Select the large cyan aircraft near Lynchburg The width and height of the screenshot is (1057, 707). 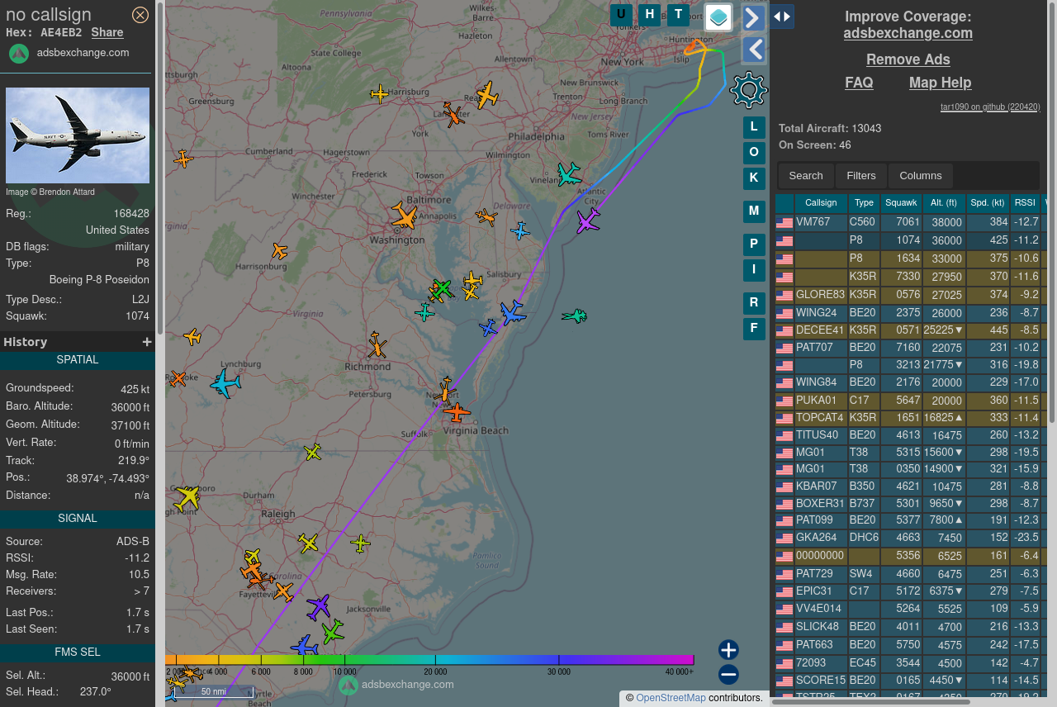click(x=225, y=384)
